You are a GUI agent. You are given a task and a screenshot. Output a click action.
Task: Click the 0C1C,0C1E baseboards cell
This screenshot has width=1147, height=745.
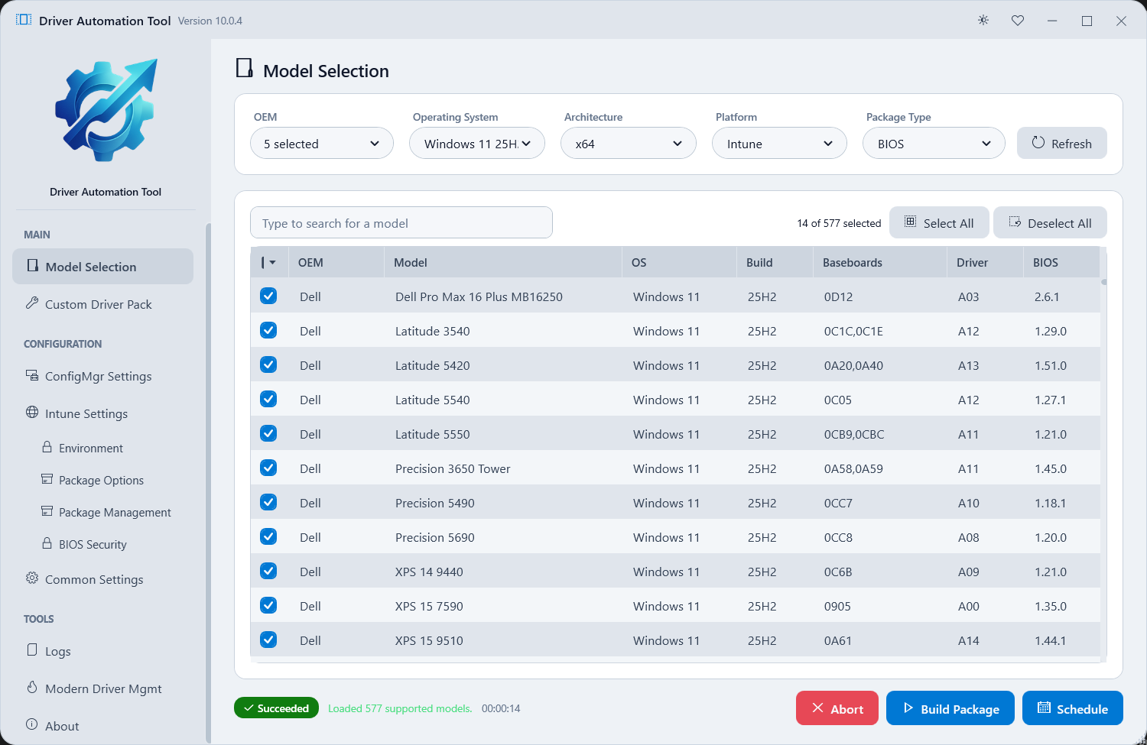click(853, 331)
